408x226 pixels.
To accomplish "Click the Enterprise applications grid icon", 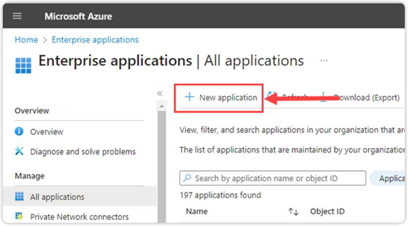I will pos(23,65).
